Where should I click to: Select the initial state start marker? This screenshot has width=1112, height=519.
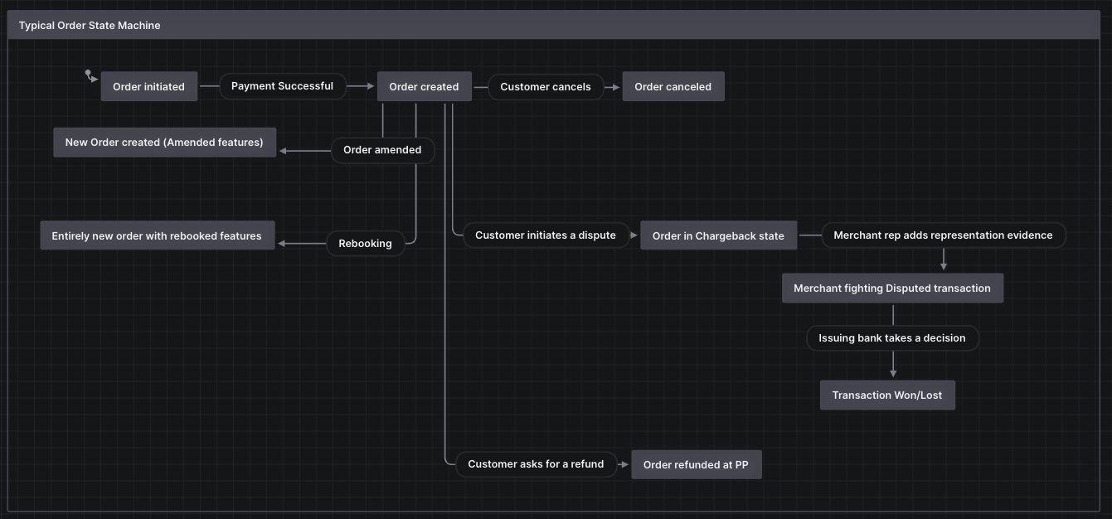tap(88, 74)
